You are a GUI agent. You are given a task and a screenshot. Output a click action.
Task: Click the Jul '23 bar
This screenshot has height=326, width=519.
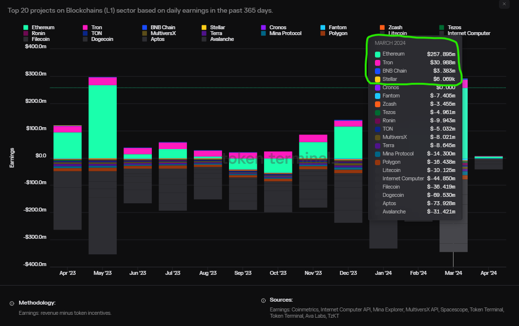point(173,176)
